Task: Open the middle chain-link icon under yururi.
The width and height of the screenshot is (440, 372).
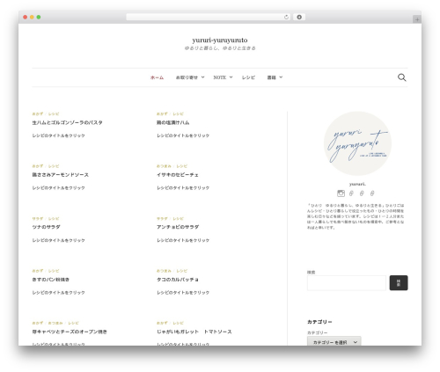Action: click(x=362, y=193)
